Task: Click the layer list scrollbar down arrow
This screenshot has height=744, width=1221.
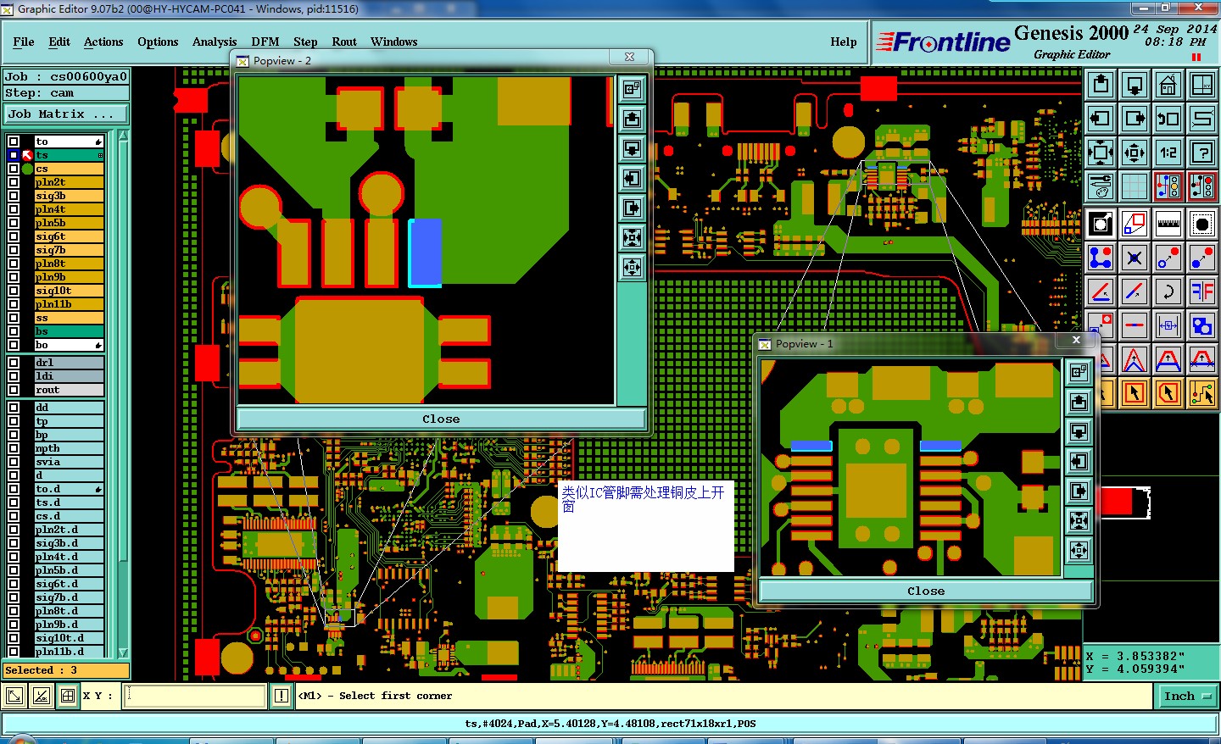Action: click(x=124, y=652)
